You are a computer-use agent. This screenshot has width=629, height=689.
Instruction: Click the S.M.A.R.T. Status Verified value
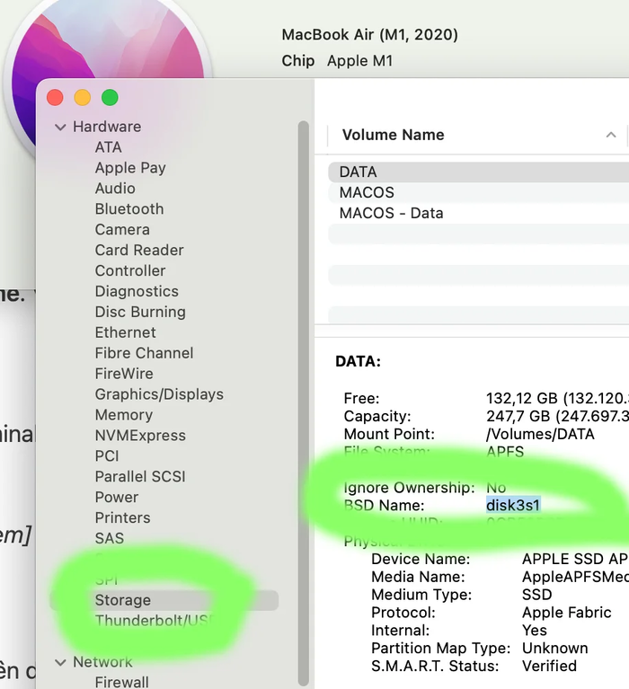pos(549,667)
